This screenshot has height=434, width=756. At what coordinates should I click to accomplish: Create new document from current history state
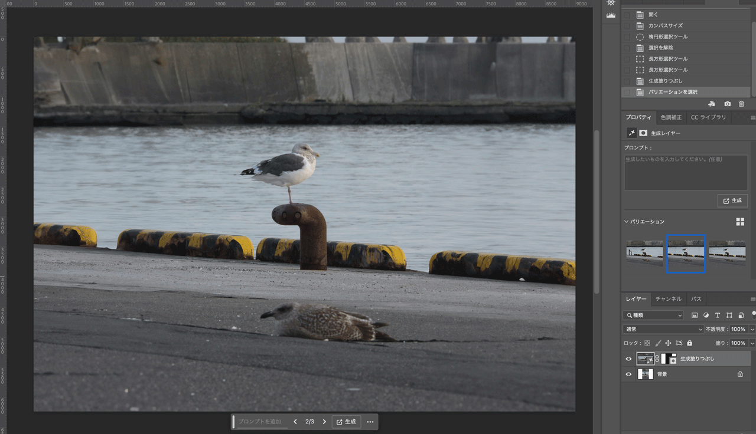pos(712,104)
